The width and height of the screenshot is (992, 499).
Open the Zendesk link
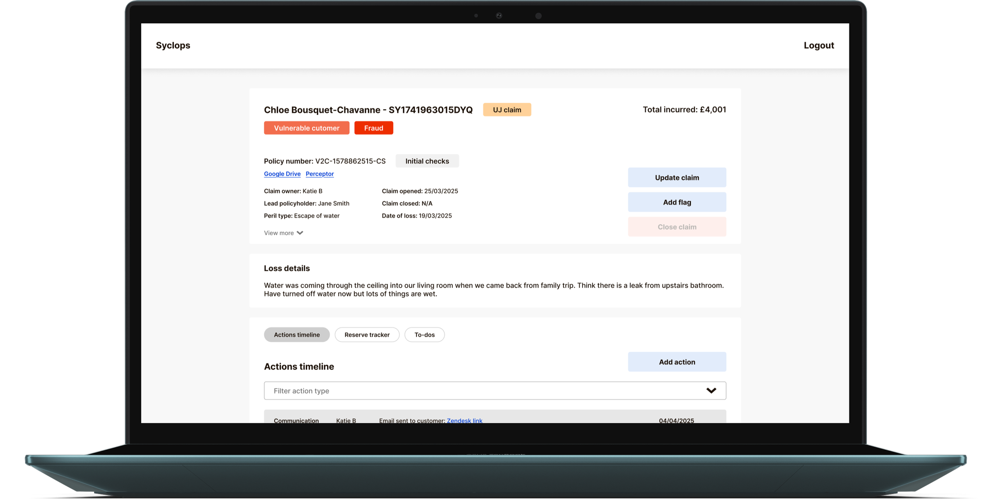pyautogui.click(x=464, y=420)
